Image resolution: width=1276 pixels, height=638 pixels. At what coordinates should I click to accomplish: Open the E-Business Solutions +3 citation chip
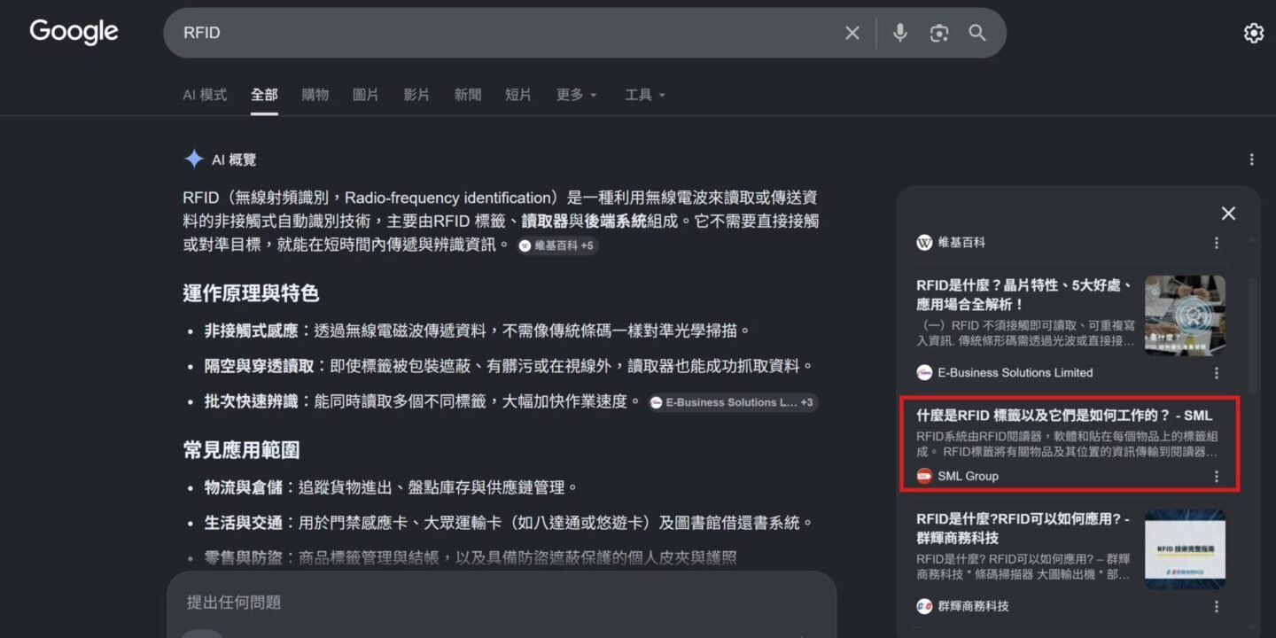pos(732,402)
